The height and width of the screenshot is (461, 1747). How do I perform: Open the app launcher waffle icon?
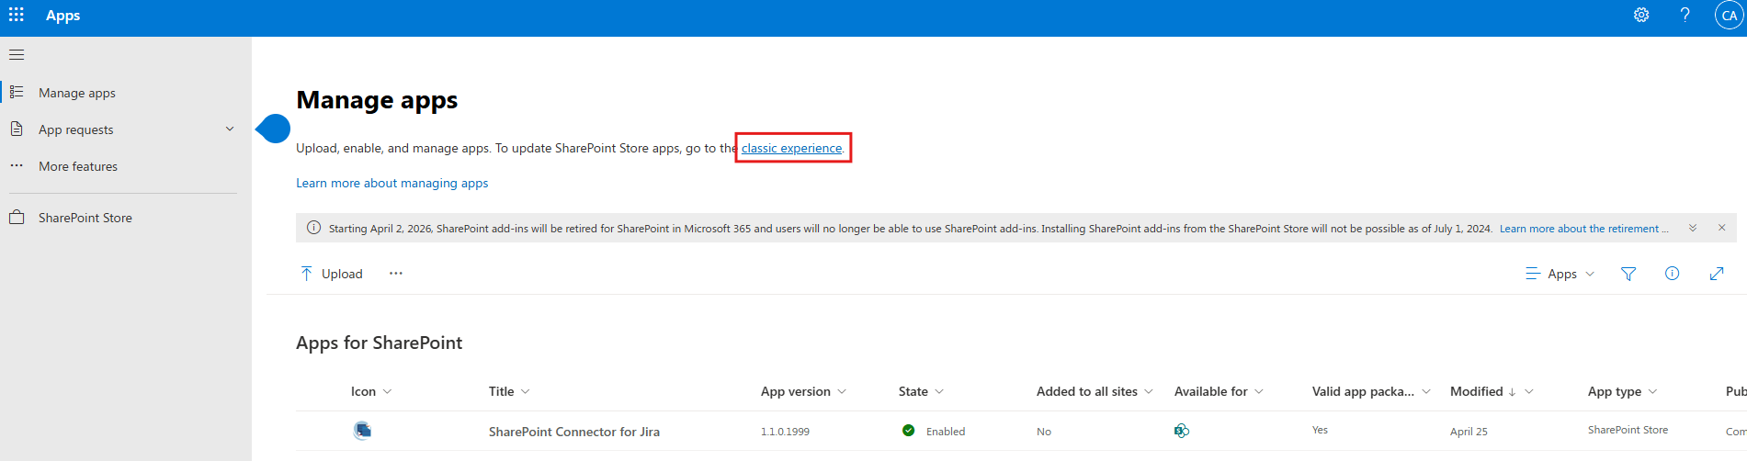(17, 15)
